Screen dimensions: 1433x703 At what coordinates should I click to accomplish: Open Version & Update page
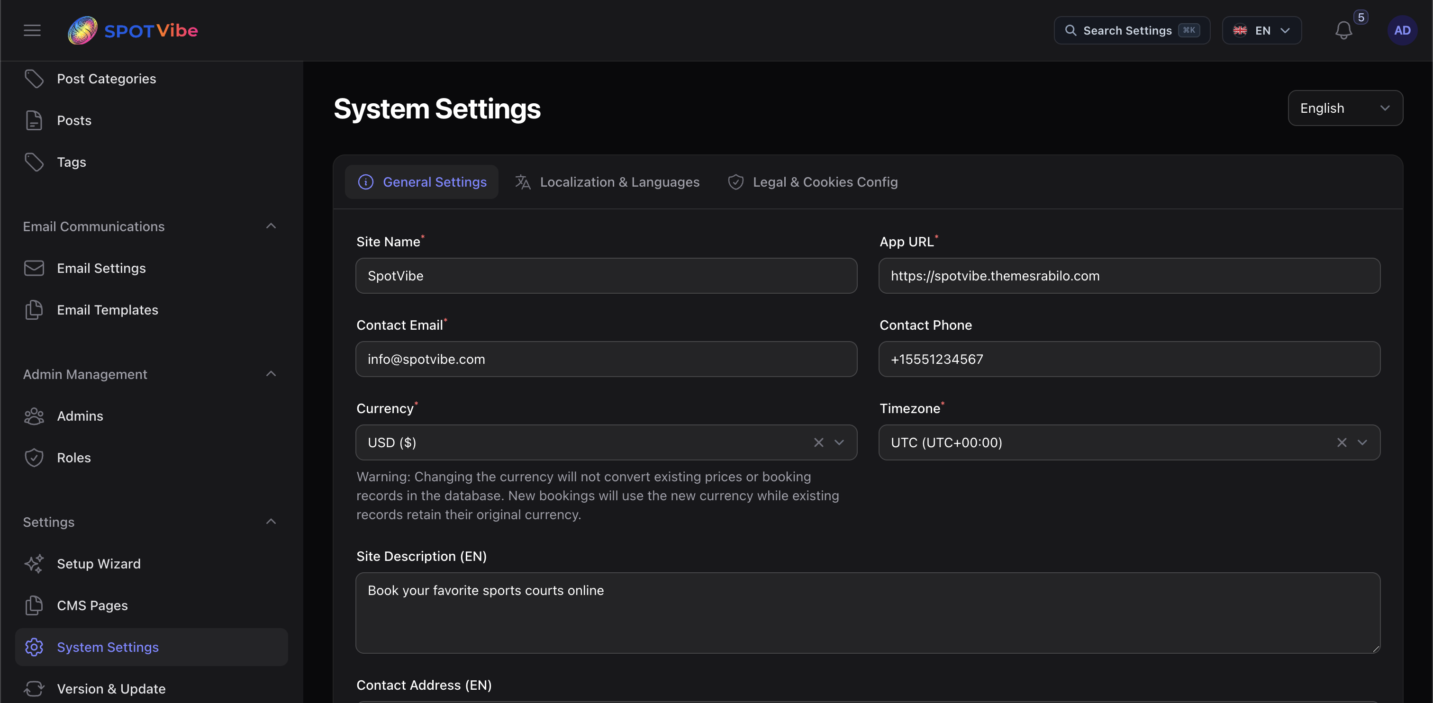point(151,688)
